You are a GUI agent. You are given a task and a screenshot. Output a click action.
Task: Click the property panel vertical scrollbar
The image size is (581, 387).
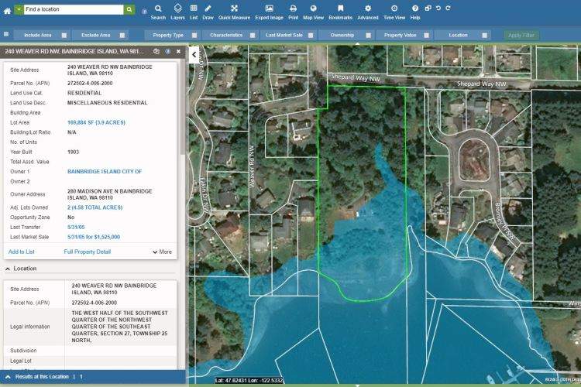(x=183, y=108)
